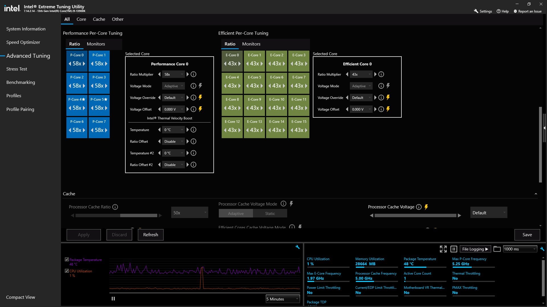Viewport: 547px width, 307px height.
Task: Click info icon beside Processor Cache Ratio
Action: (x=115, y=207)
